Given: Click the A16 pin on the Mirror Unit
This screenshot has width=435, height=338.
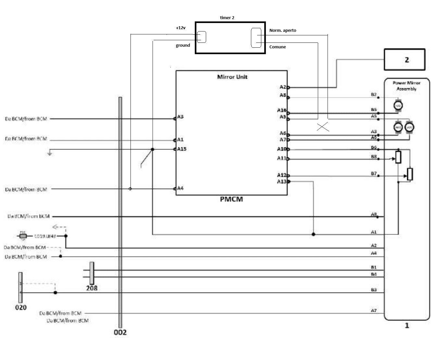Looking at the screenshot, I should [282, 111].
